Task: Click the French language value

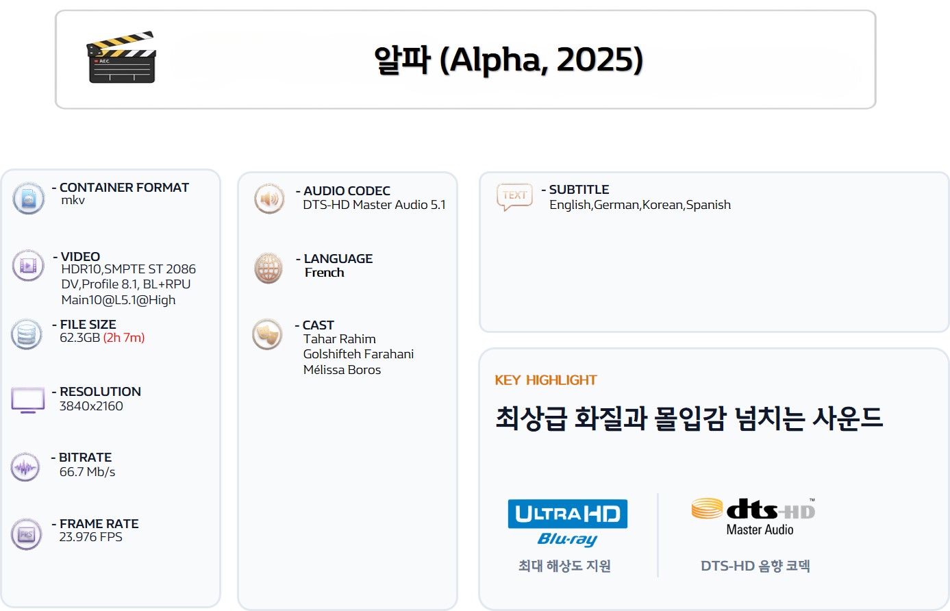Action: click(x=325, y=273)
